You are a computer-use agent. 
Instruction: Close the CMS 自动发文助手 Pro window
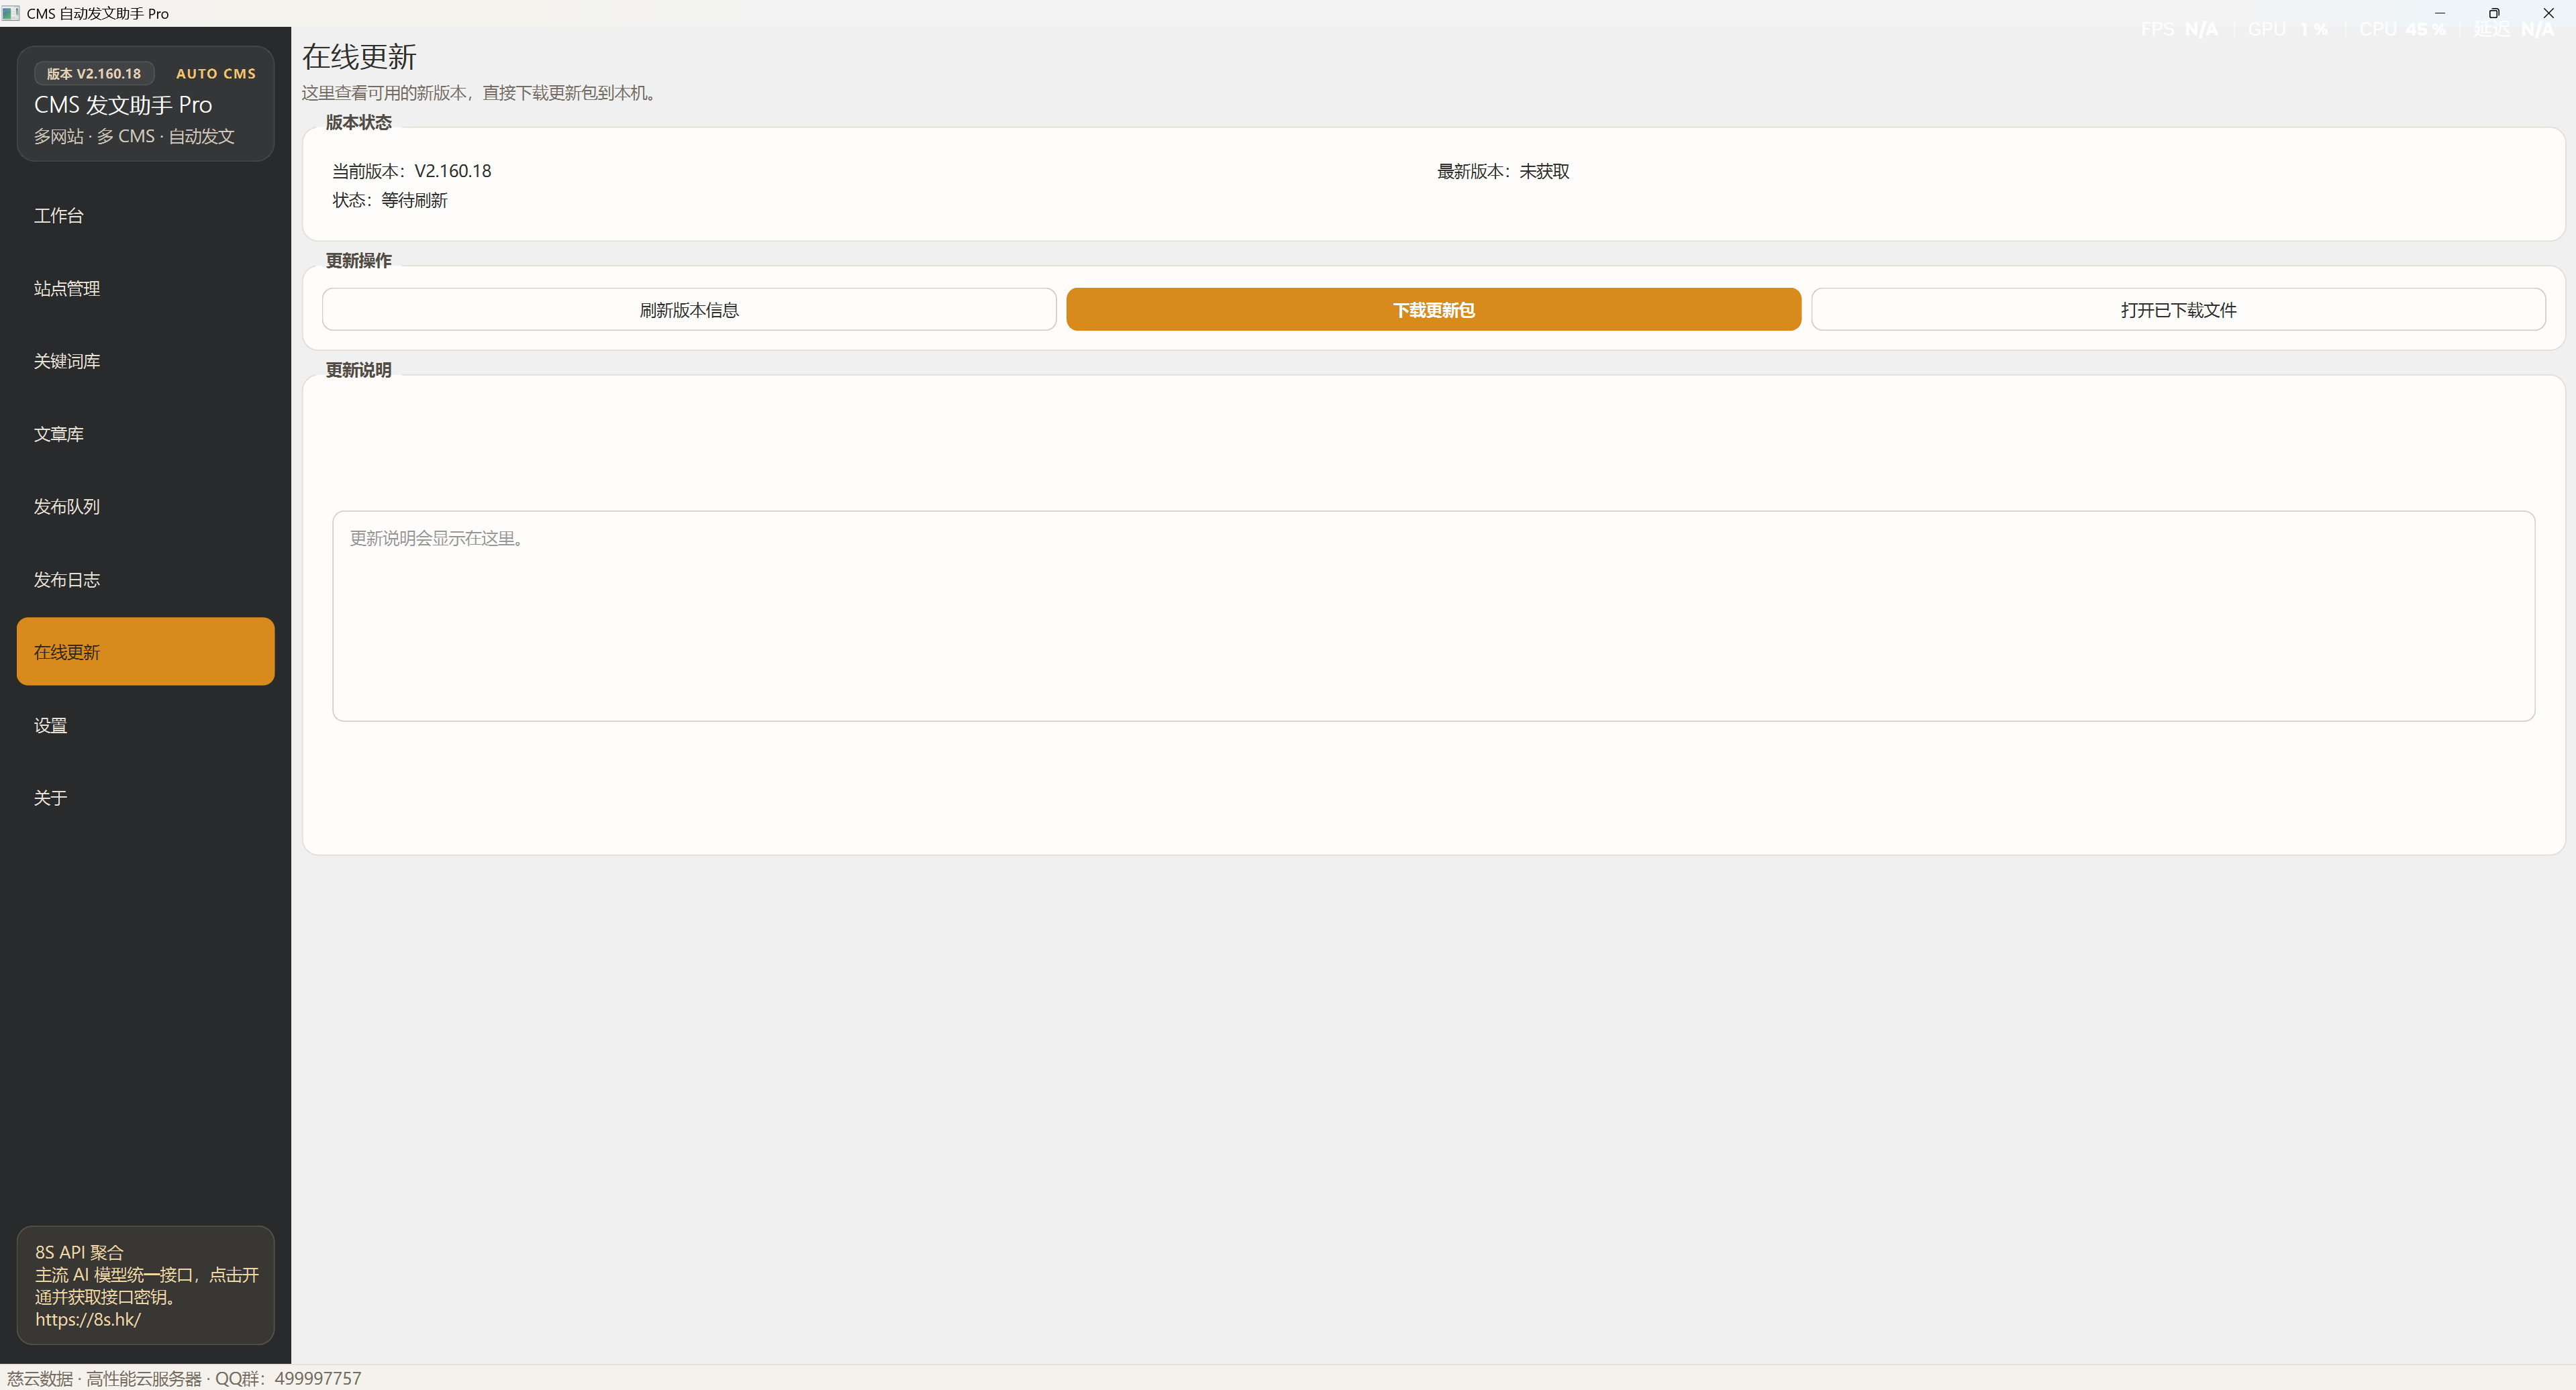tap(2548, 13)
